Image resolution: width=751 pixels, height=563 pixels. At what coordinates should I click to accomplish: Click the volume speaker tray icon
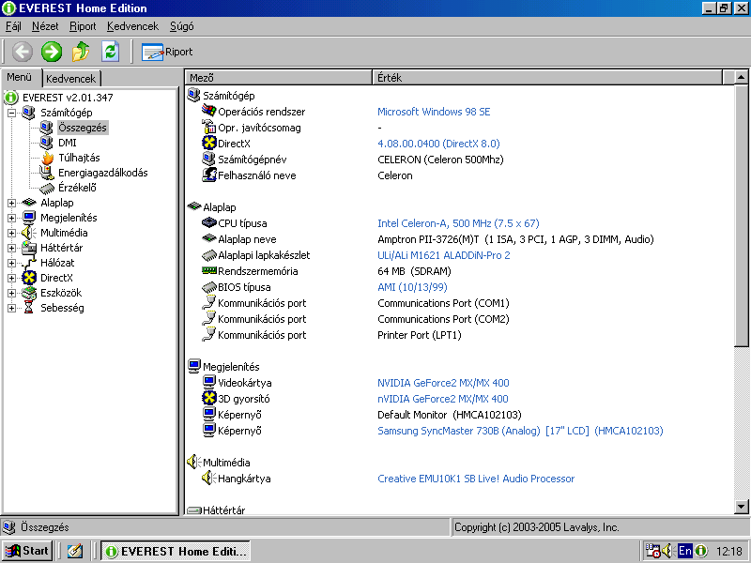pos(667,551)
